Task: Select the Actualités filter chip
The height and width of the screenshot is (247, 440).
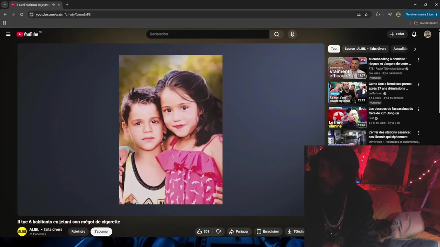Action: (x=400, y=49)
